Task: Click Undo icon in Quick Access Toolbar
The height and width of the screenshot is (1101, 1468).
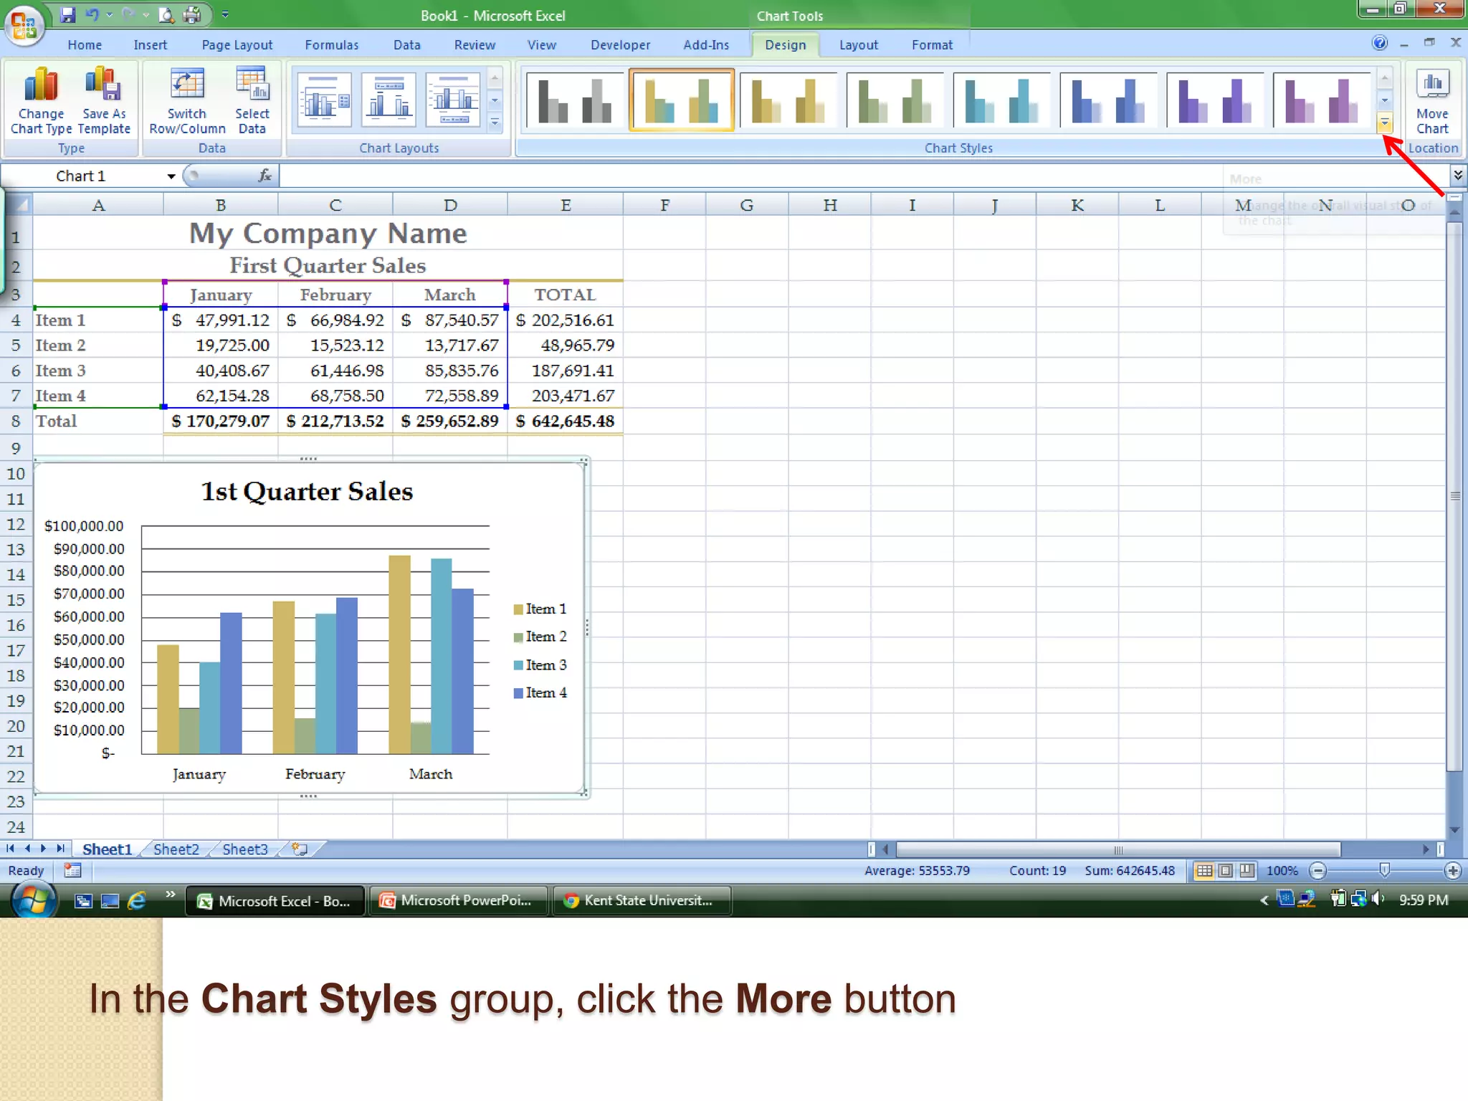Action: point(92,14)
